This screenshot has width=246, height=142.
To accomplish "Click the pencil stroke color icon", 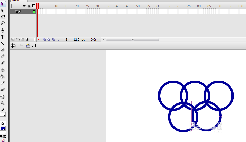I will click(3, 110).
